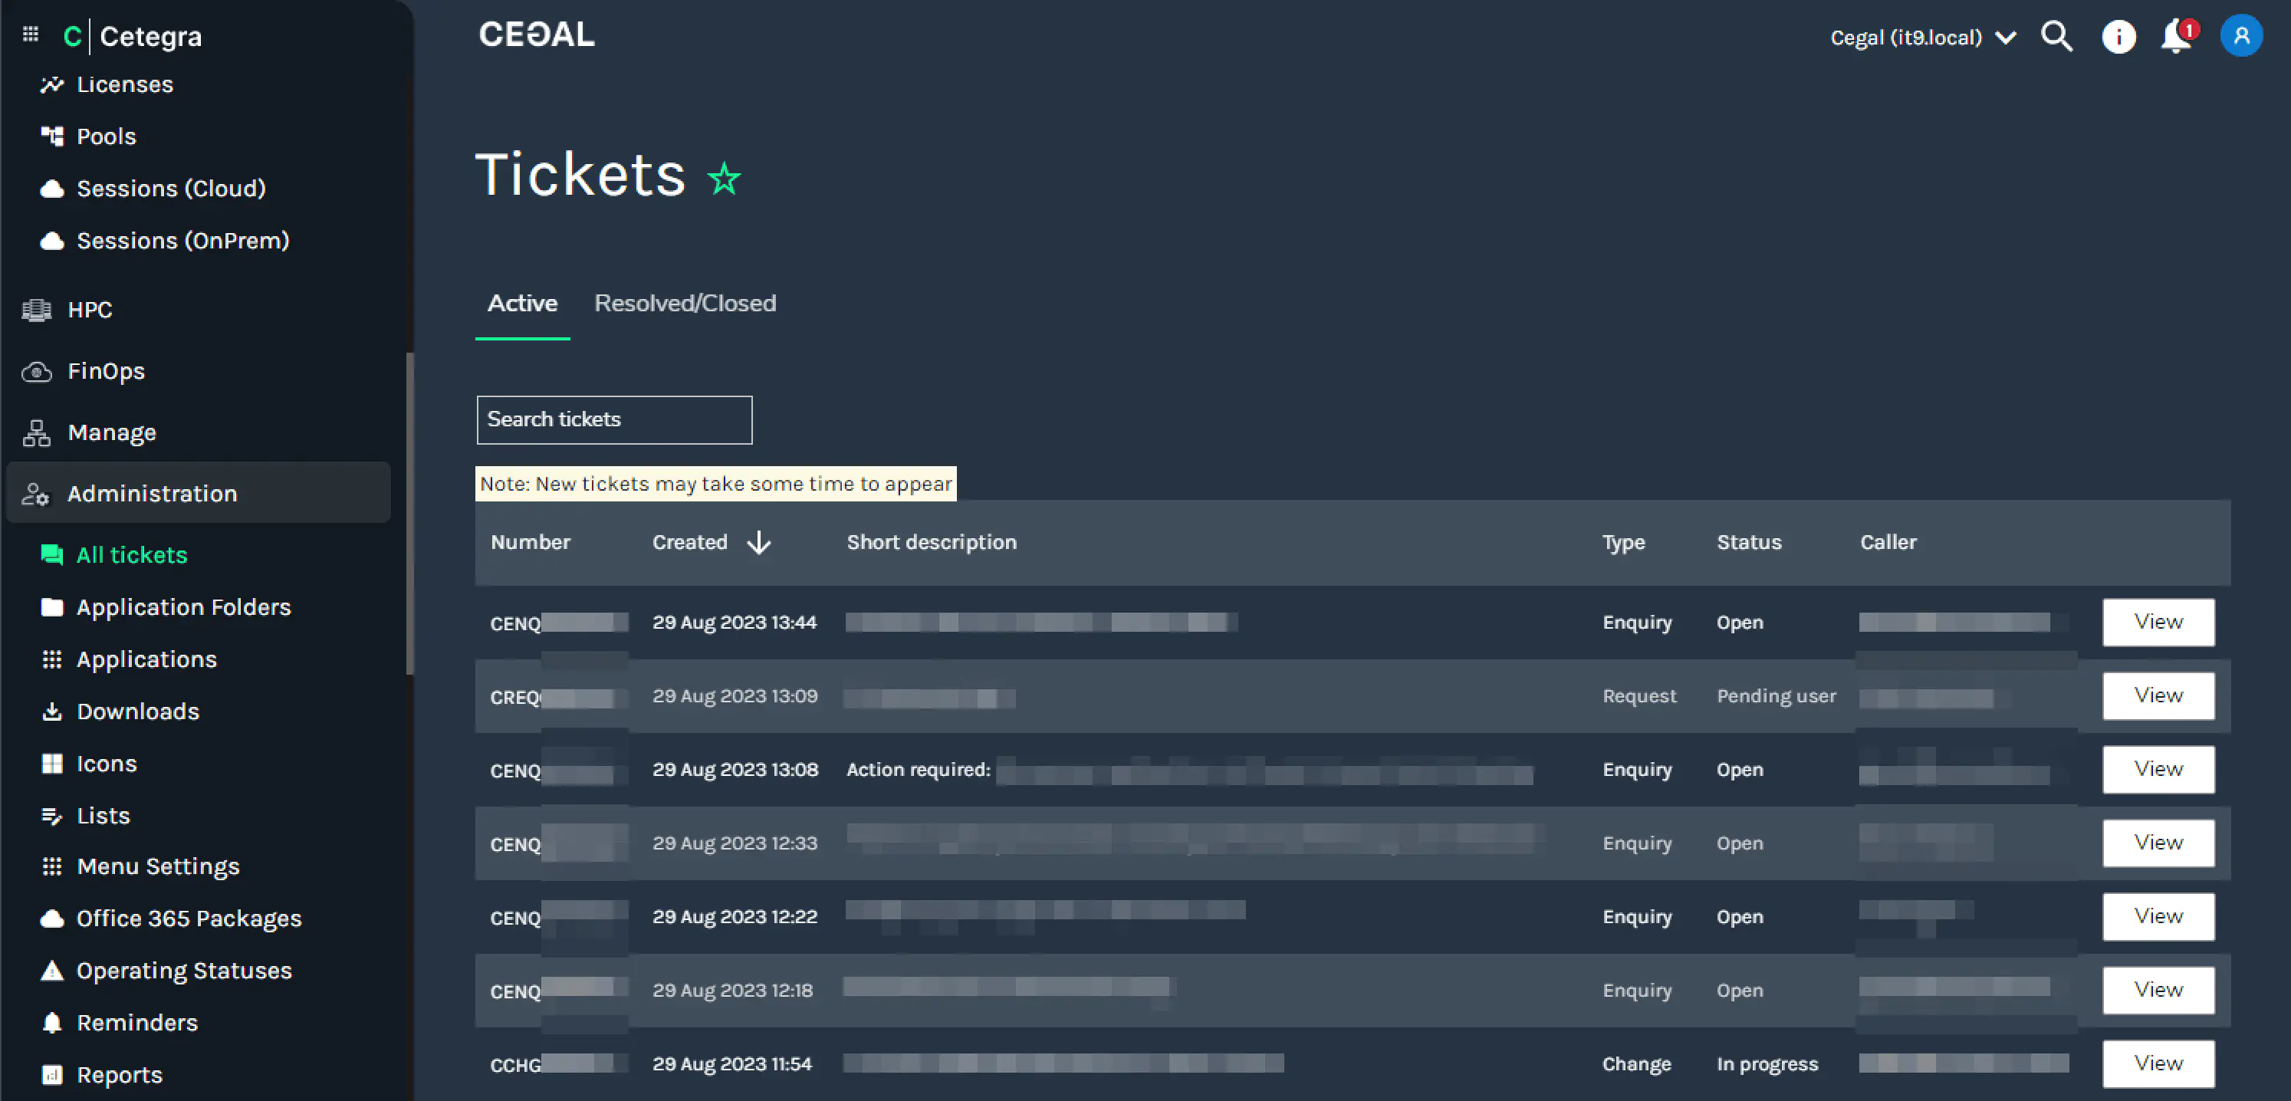Viewport: 2291px width, 1101px height.
Task: Mark Tickets page as favorite star
Action: point(724,179)
